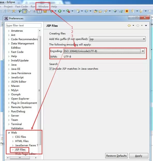Select Terminal in preferences tree
Image resolution: width=153 pixels, height=161 pixels.
click(17, 124)
